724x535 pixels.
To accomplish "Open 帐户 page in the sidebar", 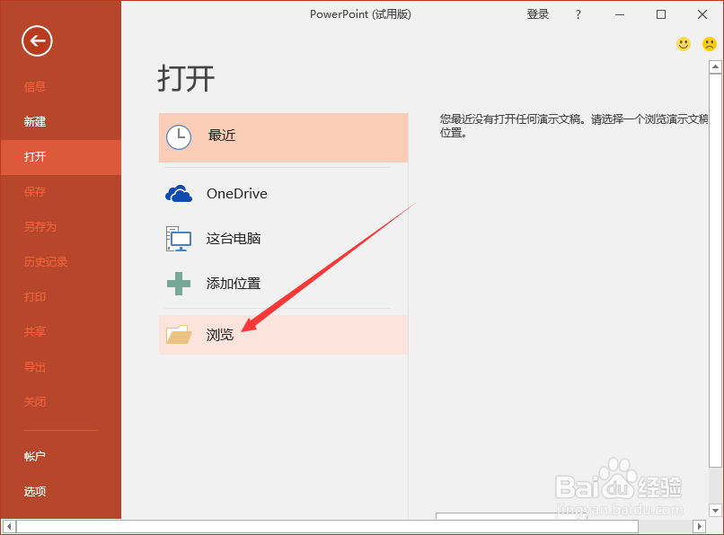I will point(35,456).
